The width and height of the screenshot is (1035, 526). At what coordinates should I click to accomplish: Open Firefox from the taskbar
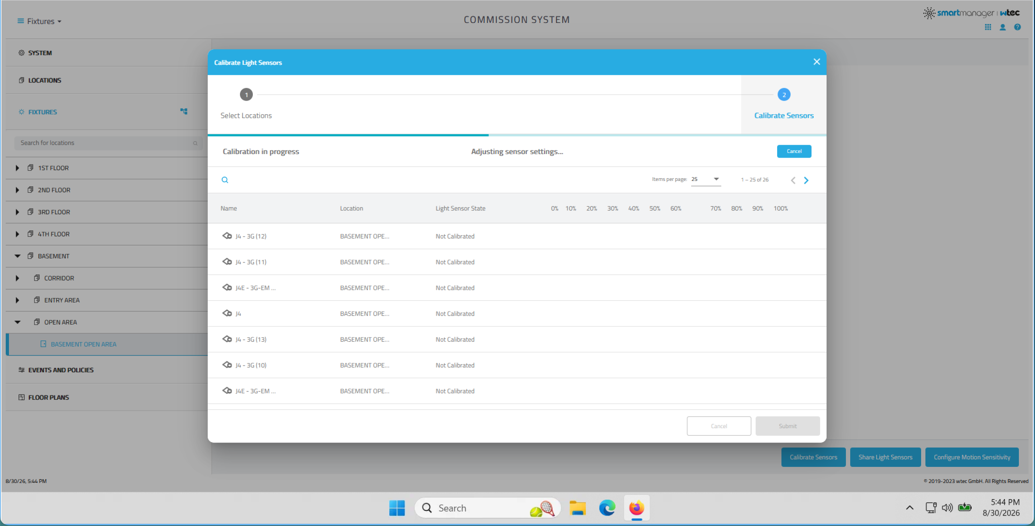tap(636, 508)
